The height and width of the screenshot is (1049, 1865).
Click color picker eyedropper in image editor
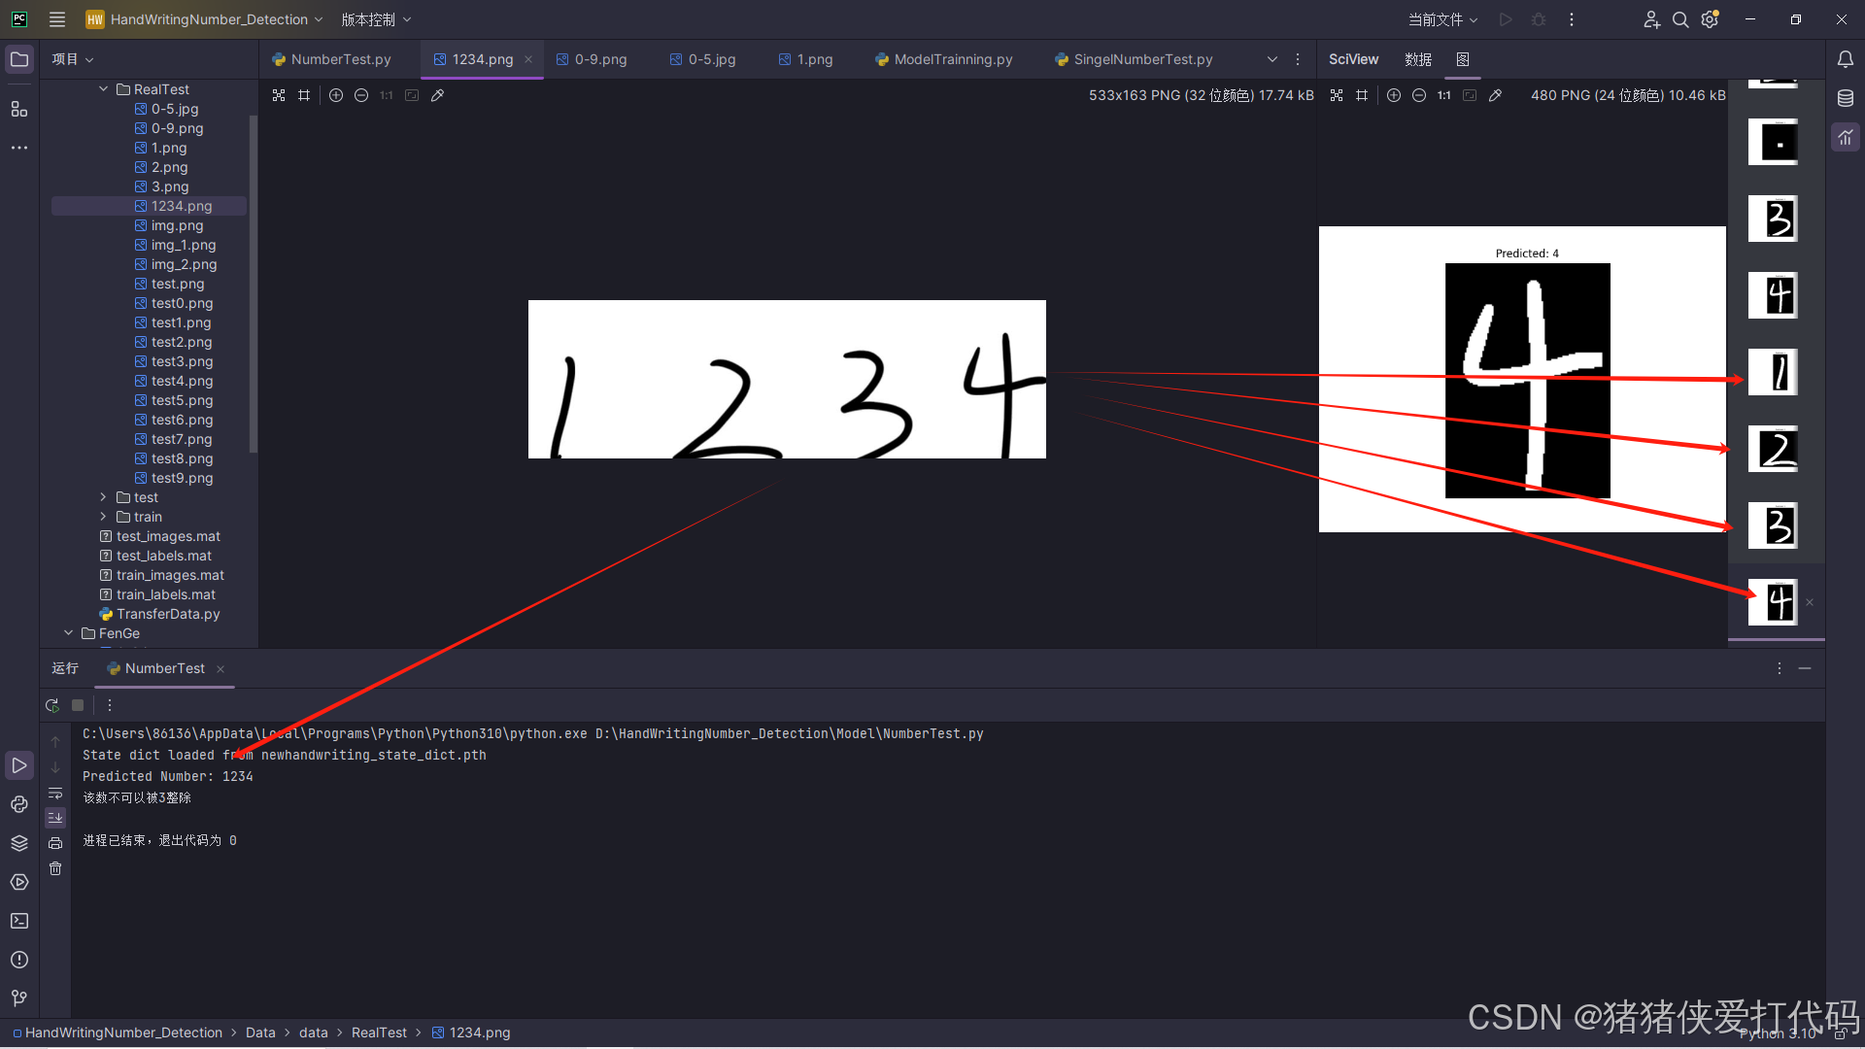point(438,95)
